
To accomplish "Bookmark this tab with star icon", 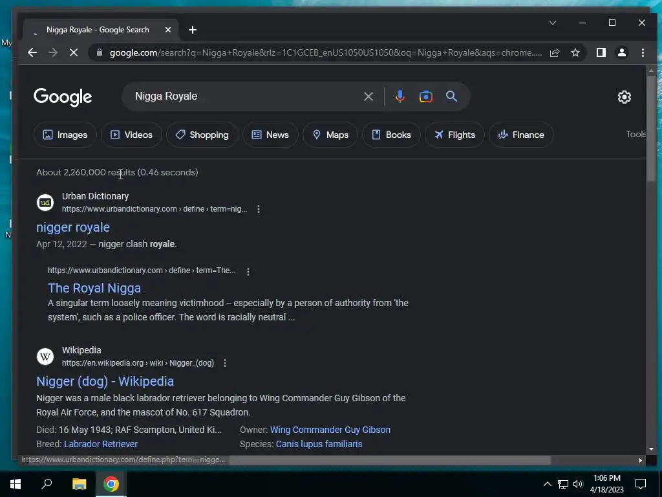I will coord(575,52).
